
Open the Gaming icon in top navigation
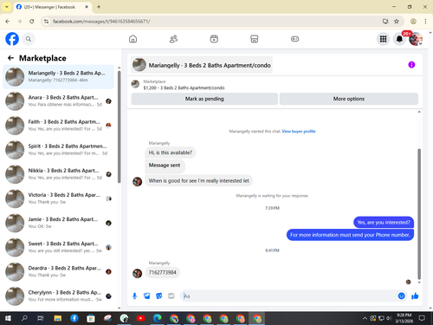[x=294, y=39]
